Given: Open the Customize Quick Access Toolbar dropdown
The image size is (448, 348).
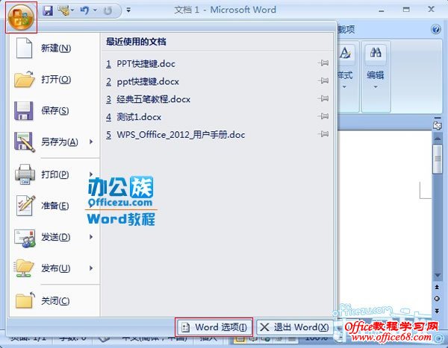Looking at the screenshot, I should click(128, 10).
